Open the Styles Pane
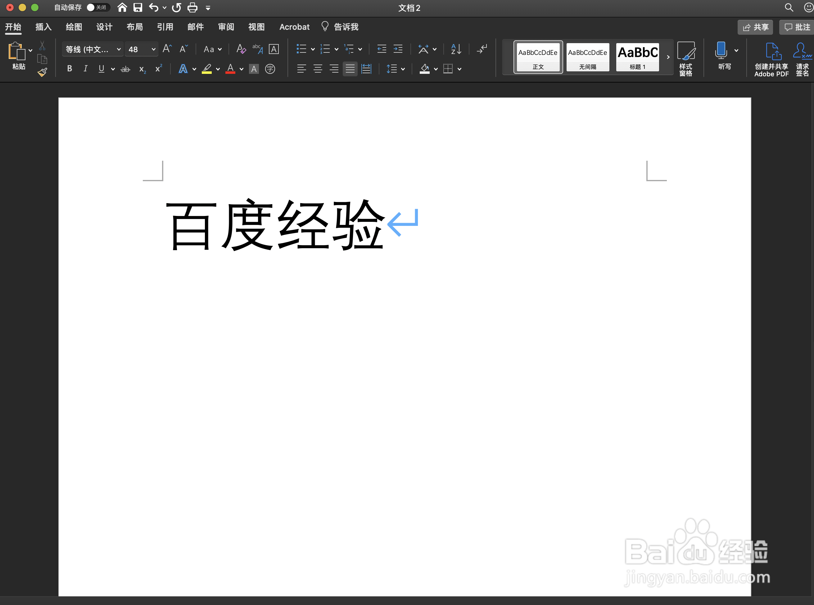Viewport: 814px width, 605px height. pos(685,59)
